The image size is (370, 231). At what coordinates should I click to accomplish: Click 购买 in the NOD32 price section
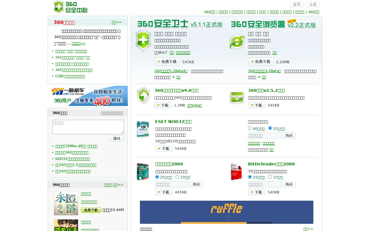click(x=289, y=136)
